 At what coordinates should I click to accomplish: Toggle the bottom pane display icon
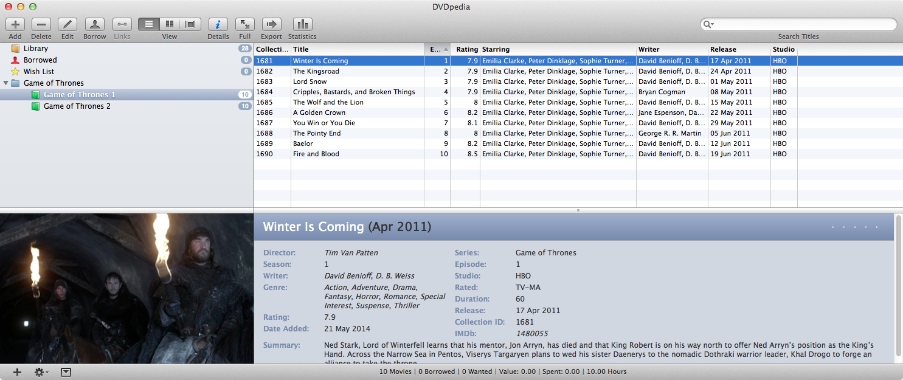click(66, 372)
